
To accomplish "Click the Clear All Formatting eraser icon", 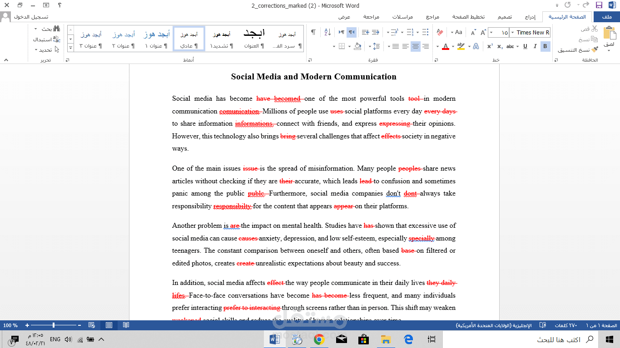I will point(439,32).
